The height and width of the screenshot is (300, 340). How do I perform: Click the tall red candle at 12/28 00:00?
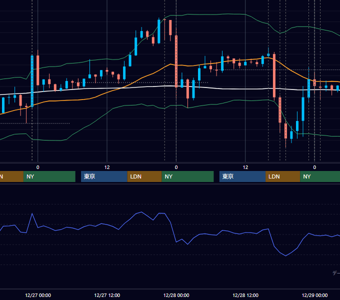176,61
